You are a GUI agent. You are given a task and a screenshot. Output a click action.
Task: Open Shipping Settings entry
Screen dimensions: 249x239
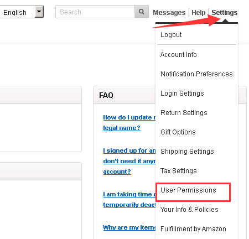(187, 152)
